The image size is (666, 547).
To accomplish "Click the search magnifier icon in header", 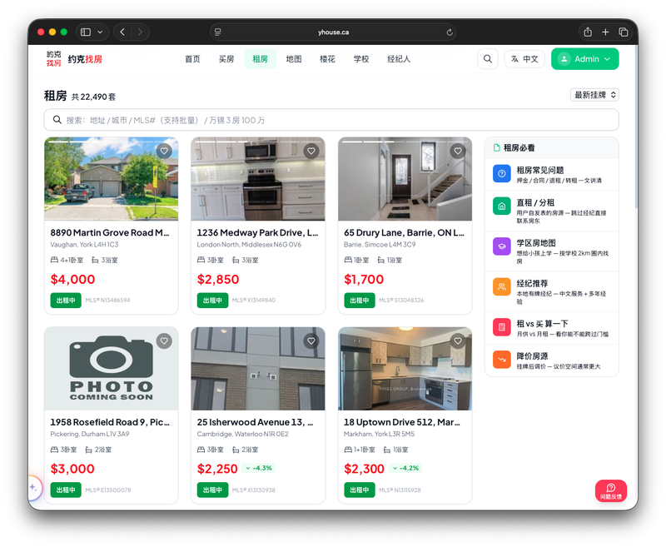I will tap(488, 59).
